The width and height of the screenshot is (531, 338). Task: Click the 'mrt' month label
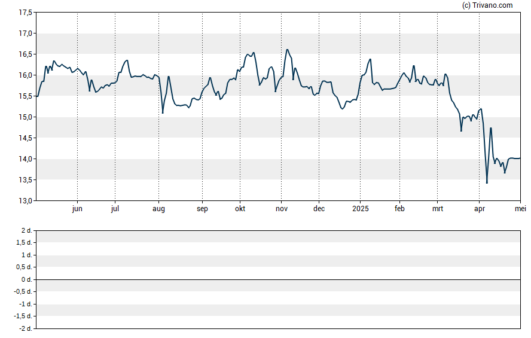tap(438, 209)
